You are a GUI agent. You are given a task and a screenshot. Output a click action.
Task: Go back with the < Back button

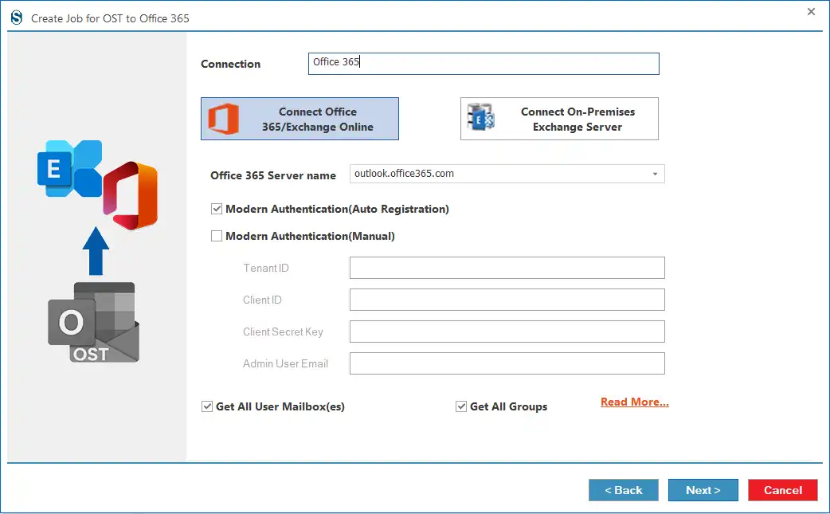tap(624, 490)
